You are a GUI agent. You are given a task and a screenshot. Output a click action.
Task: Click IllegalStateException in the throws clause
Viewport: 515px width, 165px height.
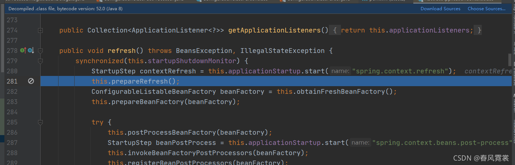tap(282, 51)
